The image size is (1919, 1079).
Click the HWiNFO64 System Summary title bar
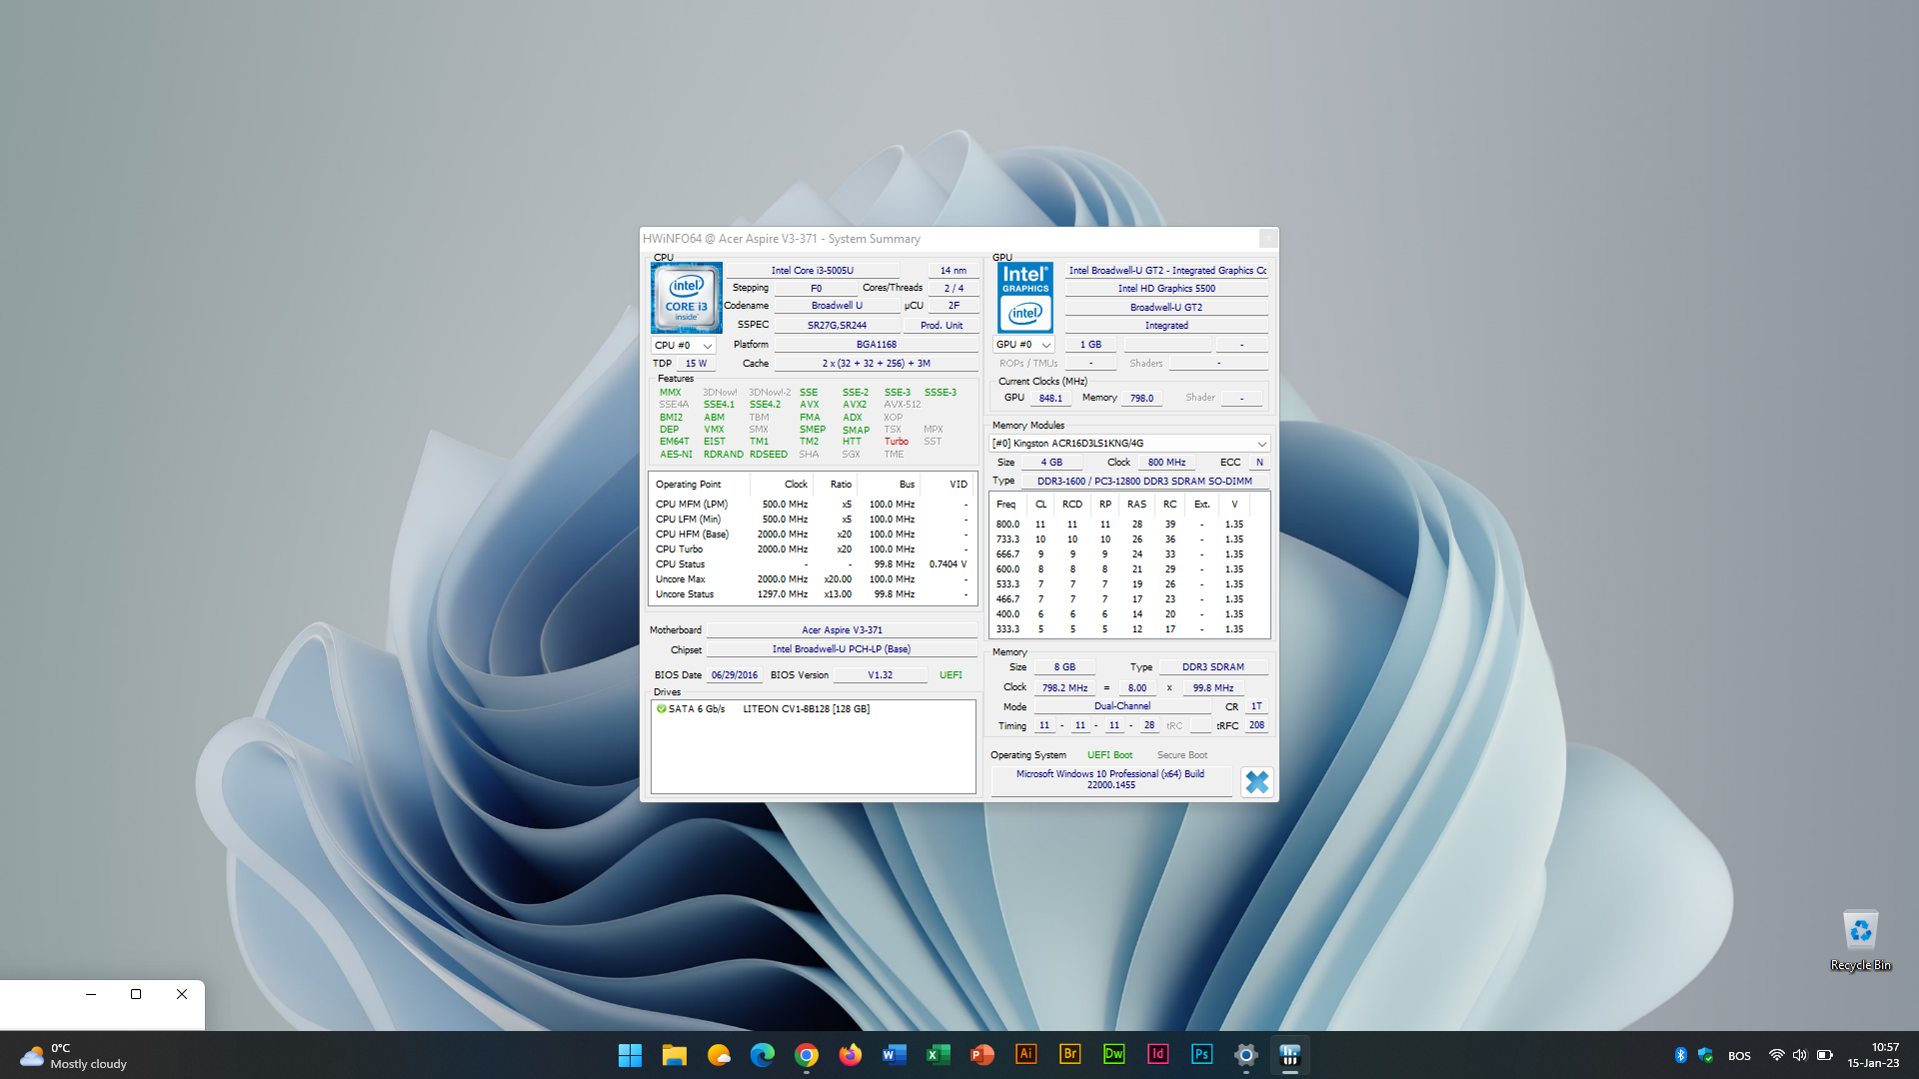pos(950,239)
